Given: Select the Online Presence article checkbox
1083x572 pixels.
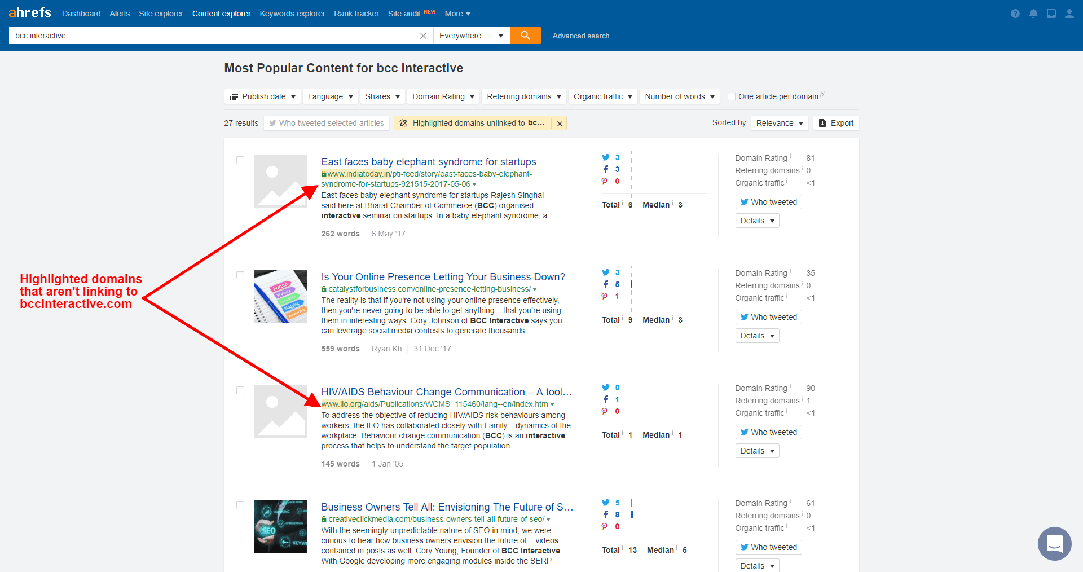Looking at the screenshot, I should pos(240,275).
